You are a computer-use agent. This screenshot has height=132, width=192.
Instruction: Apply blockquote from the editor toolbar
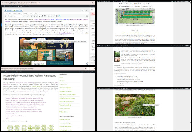11,16
